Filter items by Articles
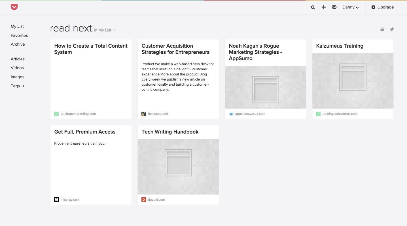The height and width of the screenshot is (226, 407). coord(18,59)
